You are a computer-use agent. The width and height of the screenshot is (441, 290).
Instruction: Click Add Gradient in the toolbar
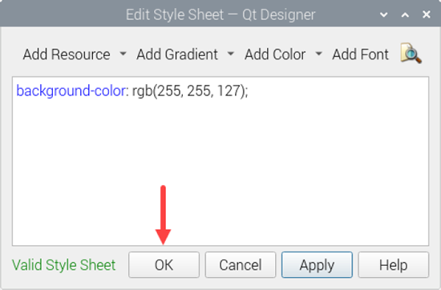(177, 54)
